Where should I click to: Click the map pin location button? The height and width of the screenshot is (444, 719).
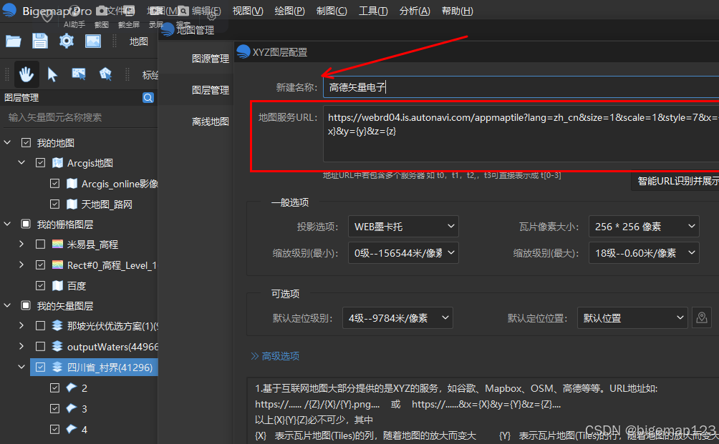702,317
